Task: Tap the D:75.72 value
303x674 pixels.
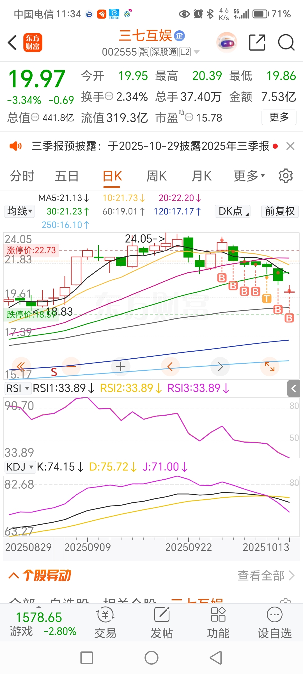Action: tap(113, 467)
